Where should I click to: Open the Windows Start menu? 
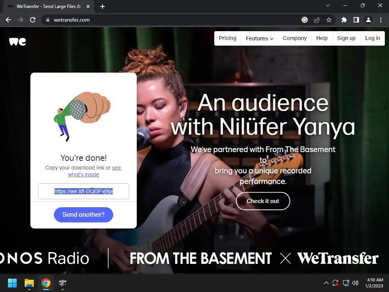point(12,283)
